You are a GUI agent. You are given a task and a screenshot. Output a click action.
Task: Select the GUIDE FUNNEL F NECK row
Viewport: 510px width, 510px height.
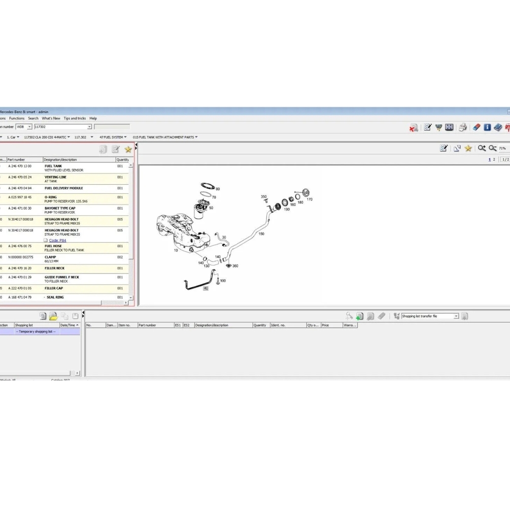(x=64, y=279)
